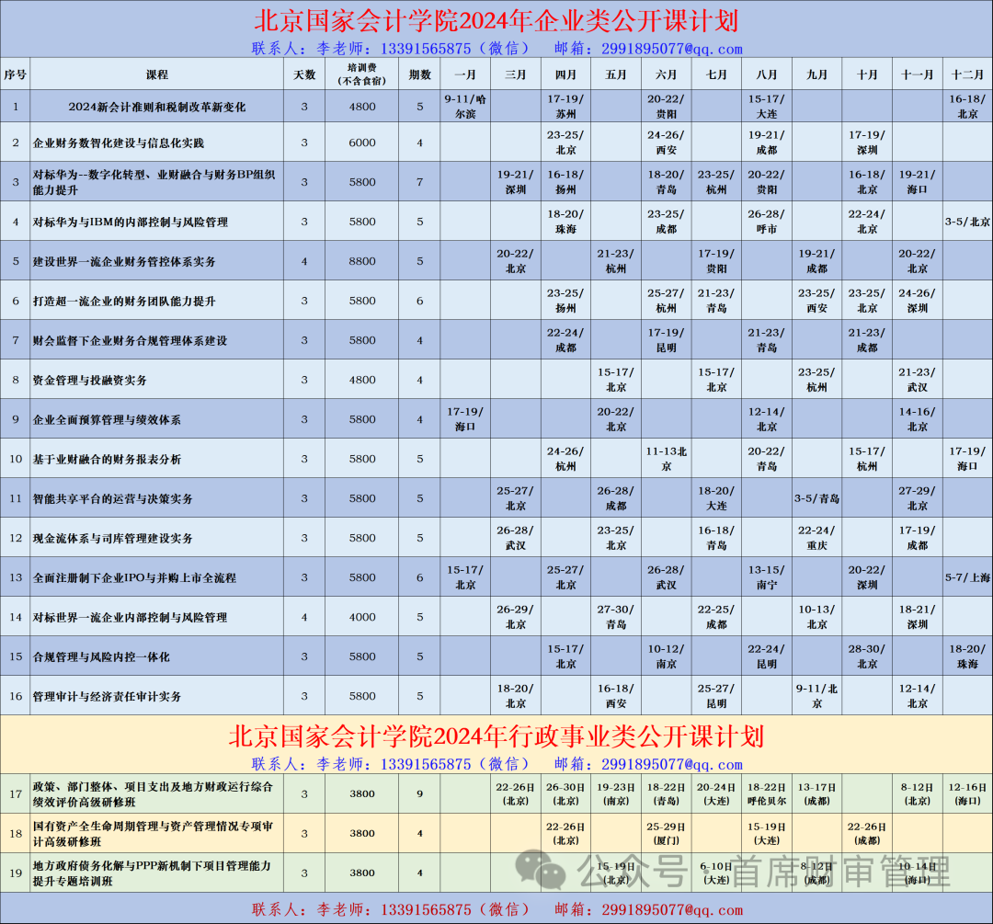Click course name 建设世界一流企业财务管控体系实务

tap(124, 261)
